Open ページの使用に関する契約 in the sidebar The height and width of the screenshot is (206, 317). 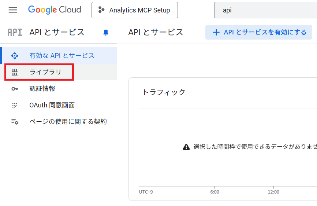coord(68,122)
